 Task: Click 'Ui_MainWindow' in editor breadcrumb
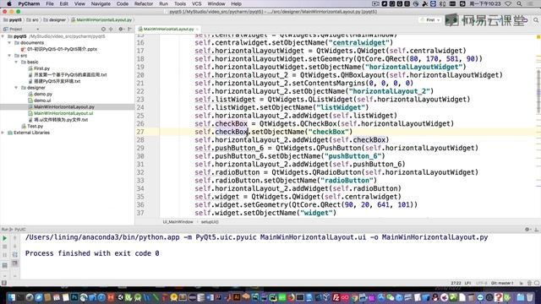click(178, 222)
